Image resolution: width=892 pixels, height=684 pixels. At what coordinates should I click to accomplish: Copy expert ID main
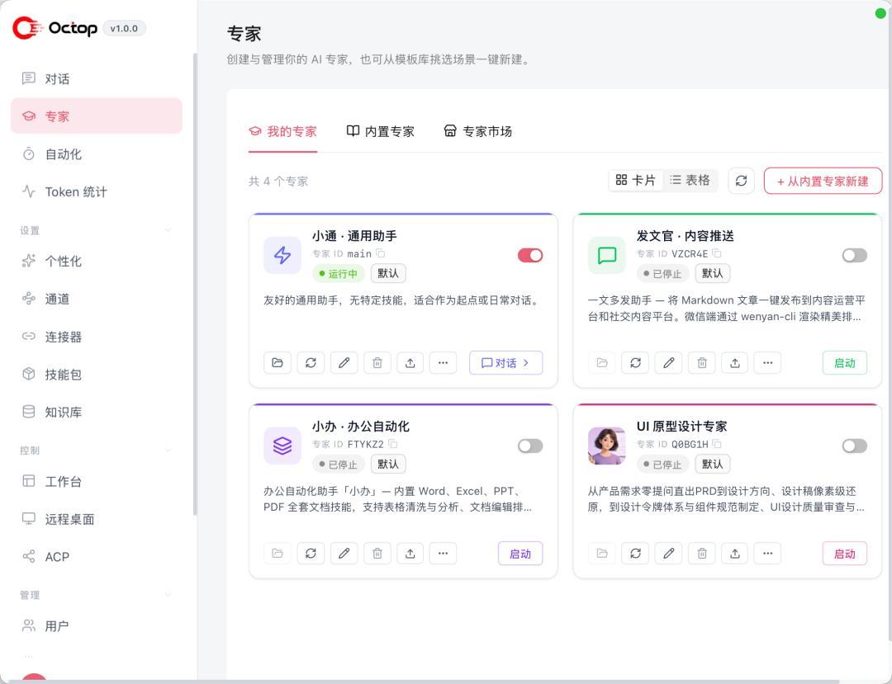(381, 253)
